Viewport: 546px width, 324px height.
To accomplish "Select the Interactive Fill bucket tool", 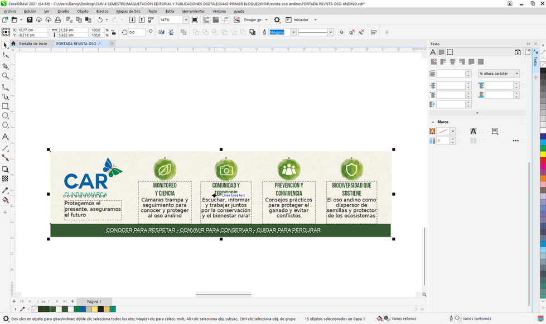I will tap(5, 200).
